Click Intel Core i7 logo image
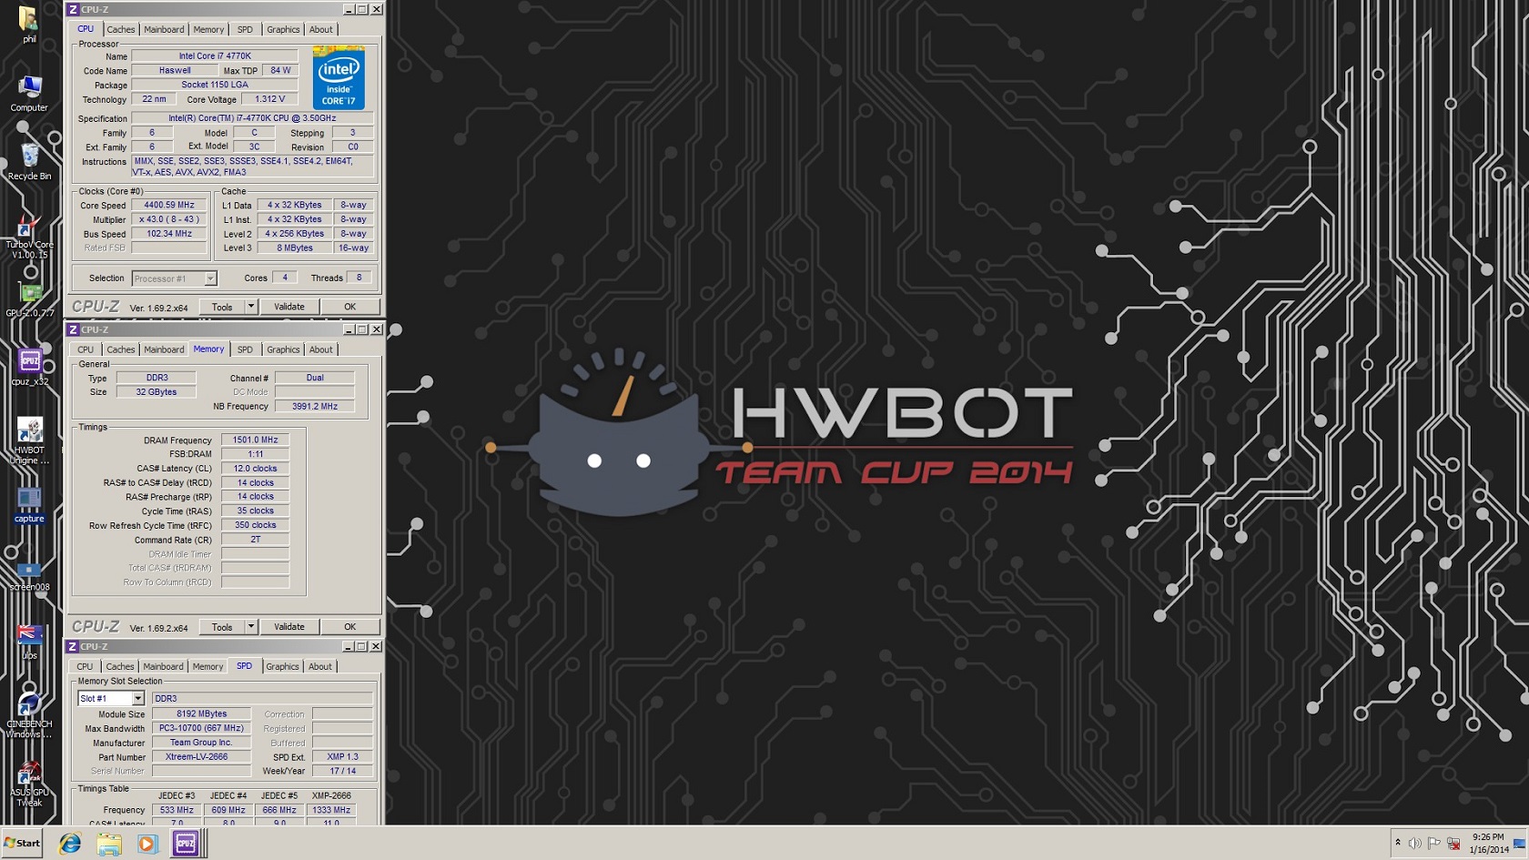 pos(339,77)
